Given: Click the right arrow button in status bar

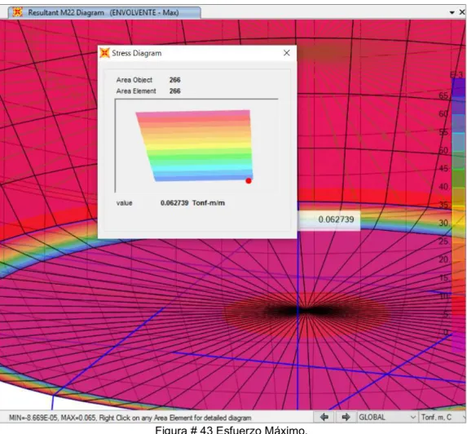Looking at the screenshot, I should pyautogui.click(x=346, y=418).
